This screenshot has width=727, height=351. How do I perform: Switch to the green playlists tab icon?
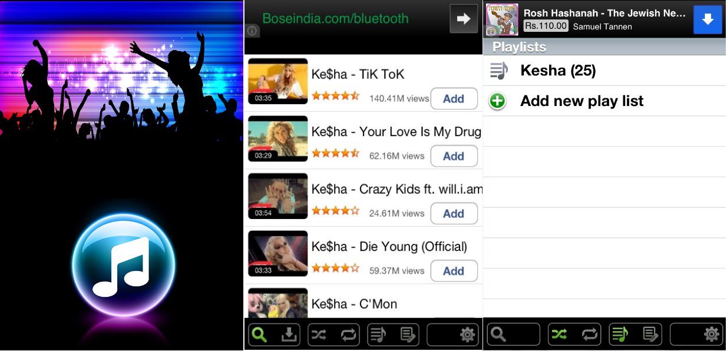[x=619, y=335]
